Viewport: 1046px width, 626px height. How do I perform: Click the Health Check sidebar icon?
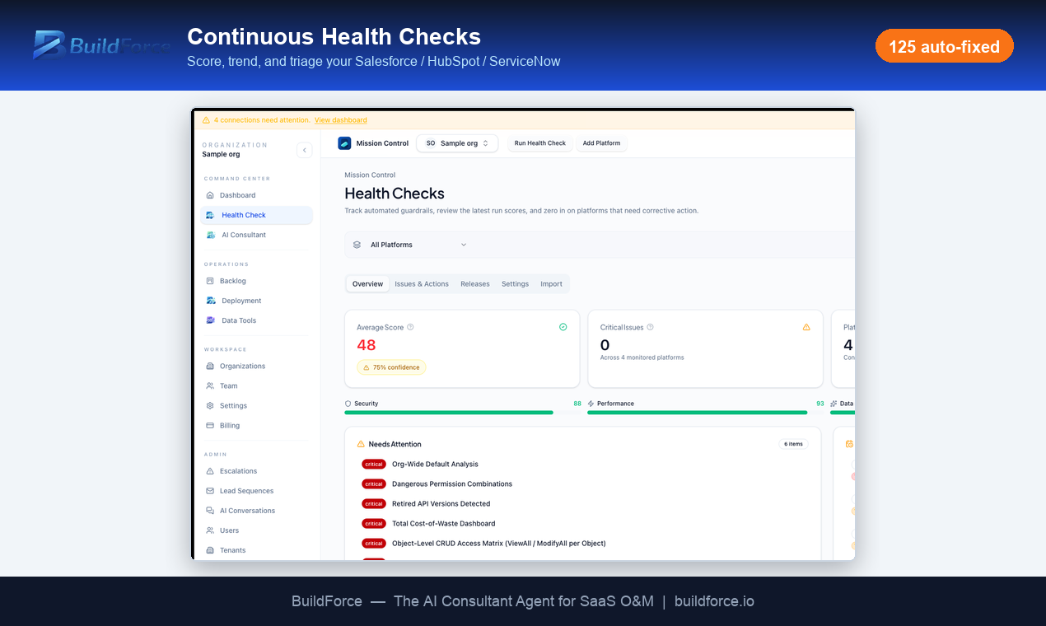[x=211, y=215]
